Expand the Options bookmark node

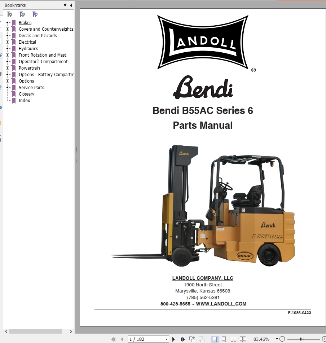coord(7,81)
